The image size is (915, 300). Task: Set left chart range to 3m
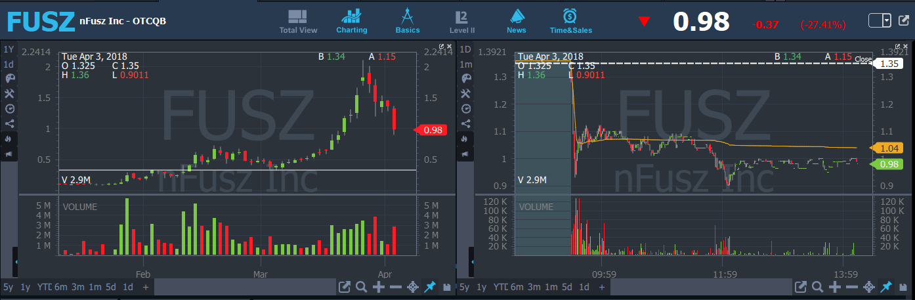coord(77,287)
